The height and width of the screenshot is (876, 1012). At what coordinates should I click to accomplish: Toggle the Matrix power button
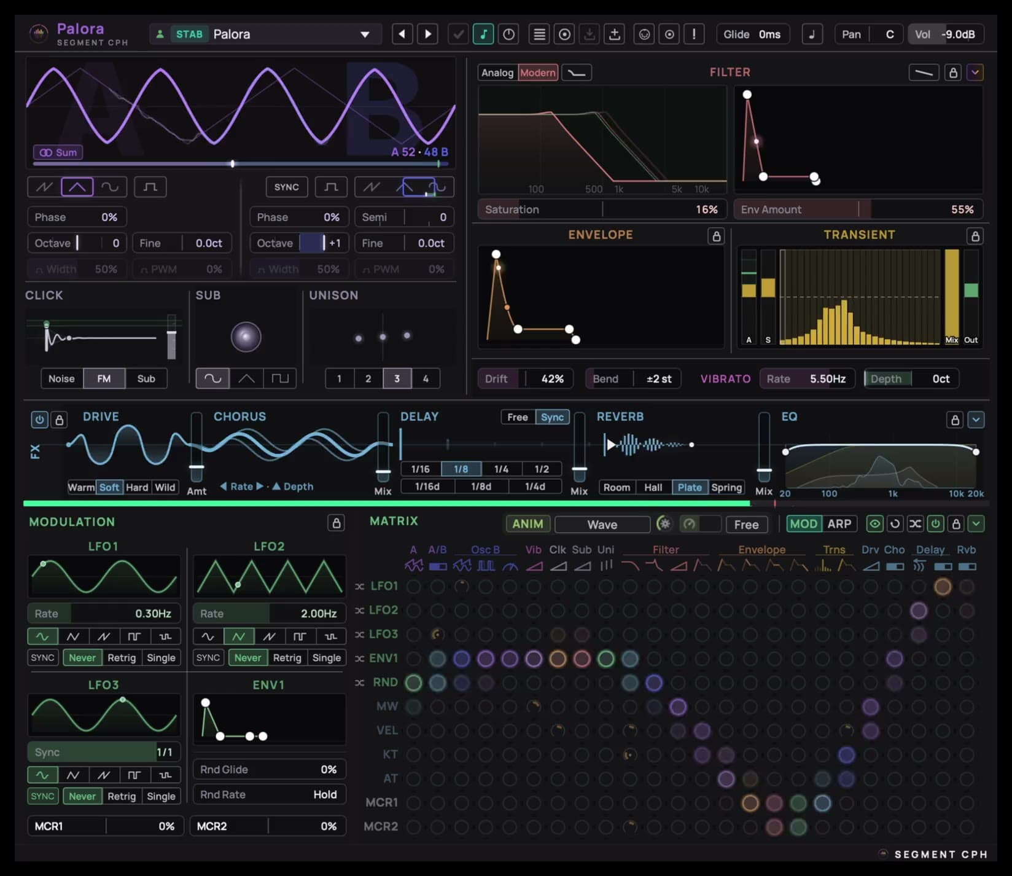click(x=935, y=524)
